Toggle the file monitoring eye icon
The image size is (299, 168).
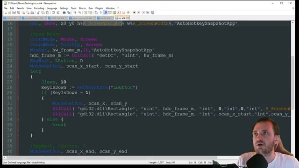[x=128, y=13]
